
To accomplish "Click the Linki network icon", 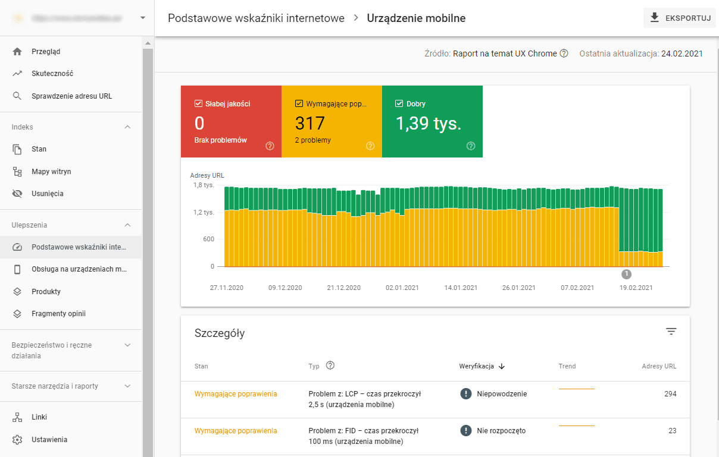I will click(x=17, y=417).
